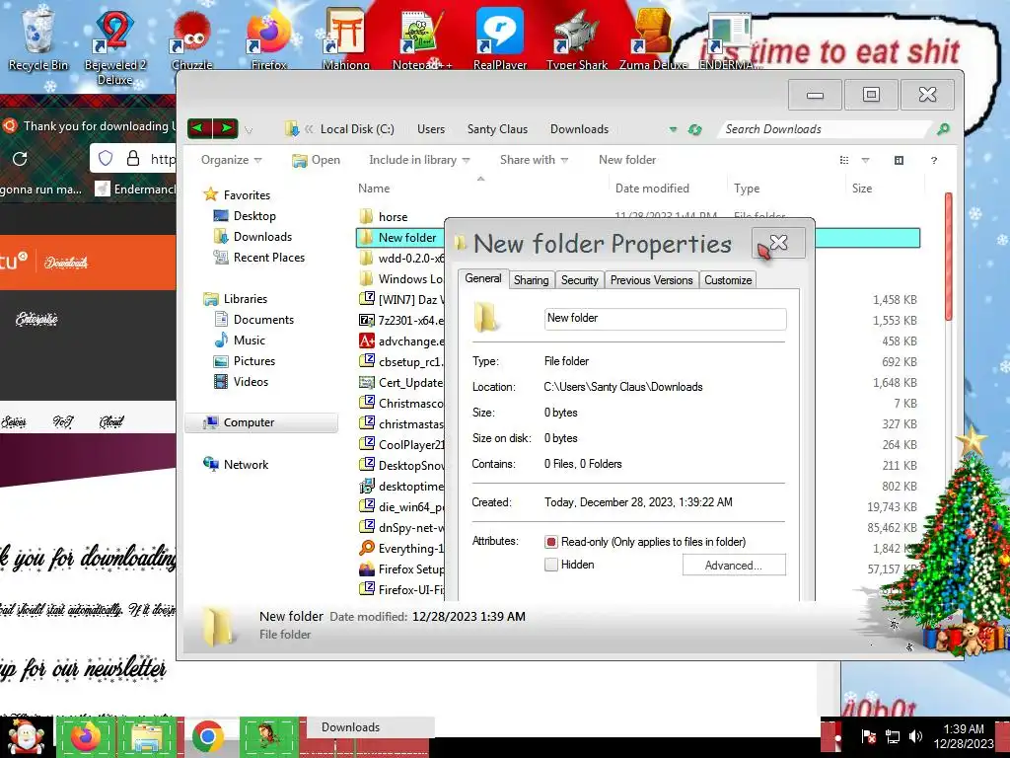Open Firefox from the taskbar
The height and width of the screenshot is (758, 1010).
point(86,736)
